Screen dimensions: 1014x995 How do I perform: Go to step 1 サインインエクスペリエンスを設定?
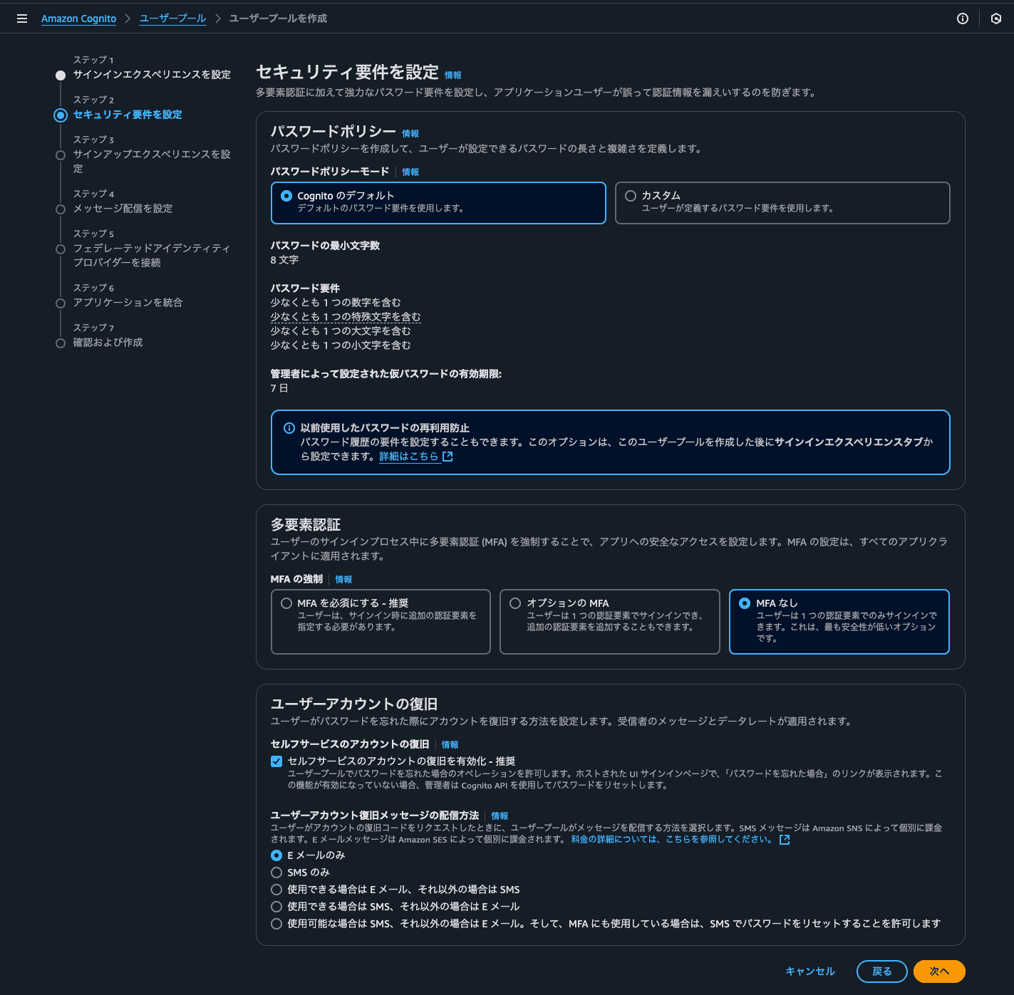click(x=152, y=75)
